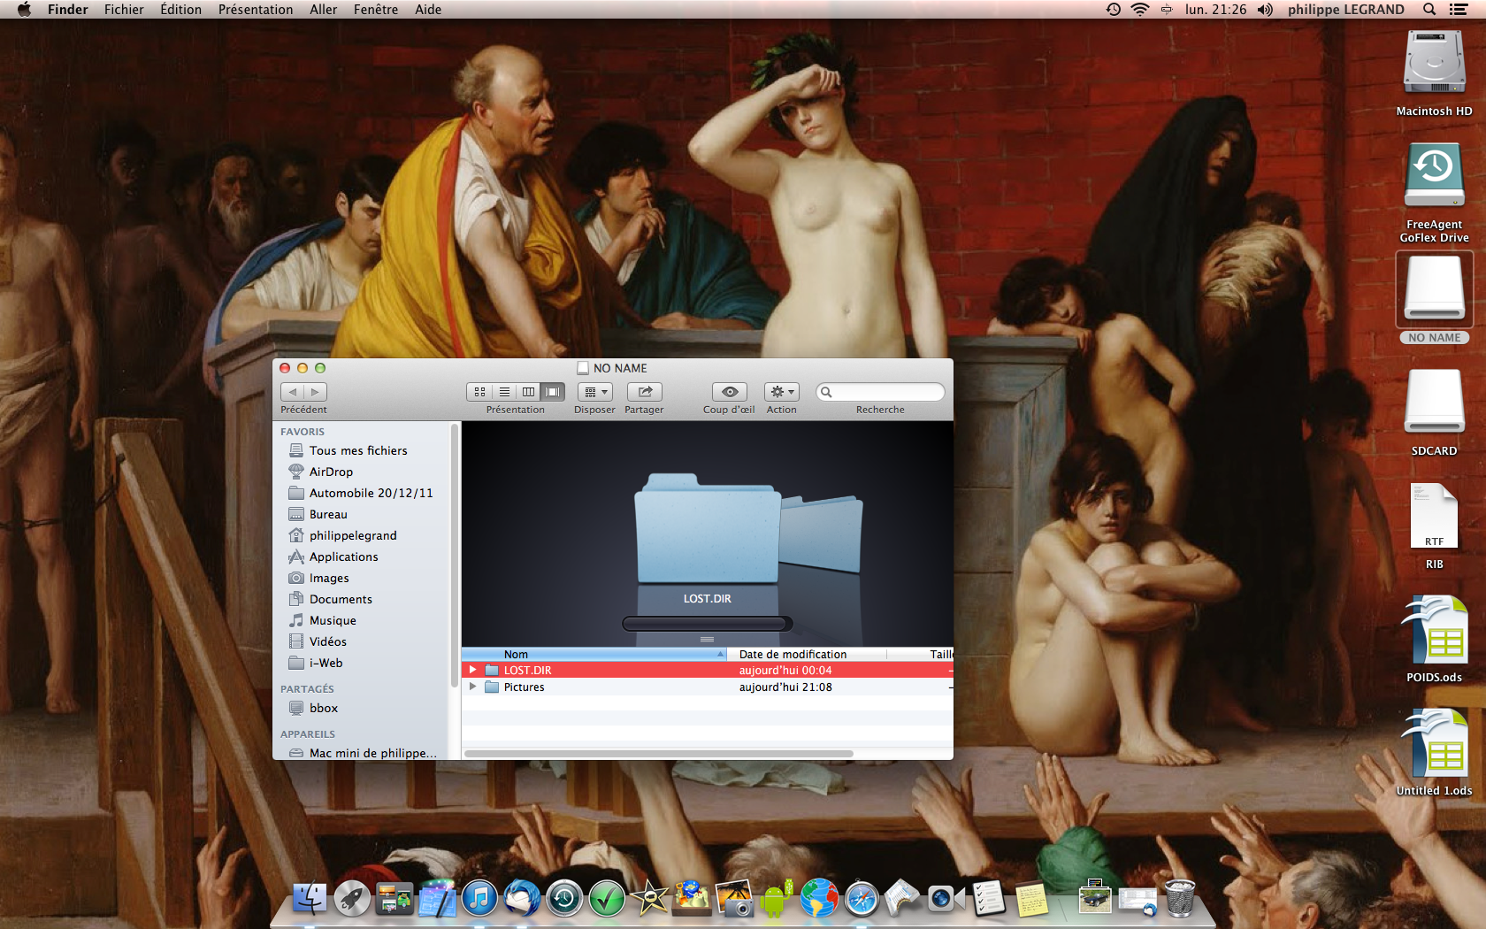The image size is (1486, 929).
Task: Open Stickies yellow note in Dock
Action: [x=1031, y=899]
